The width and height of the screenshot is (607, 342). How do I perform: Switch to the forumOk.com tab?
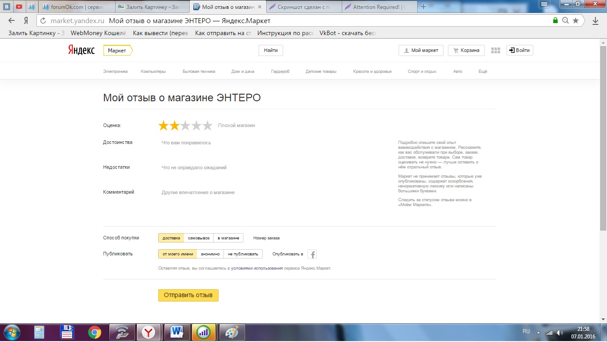(76, 7)
